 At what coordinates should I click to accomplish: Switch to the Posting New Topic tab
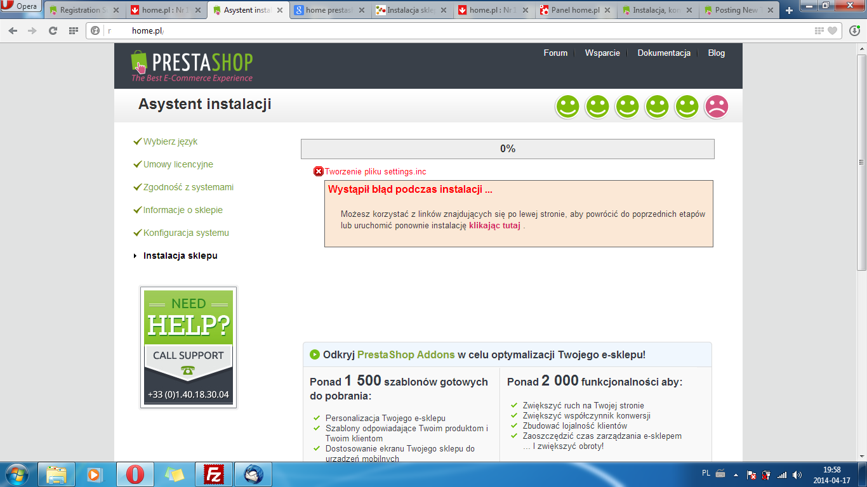click(x=739, y=10)
